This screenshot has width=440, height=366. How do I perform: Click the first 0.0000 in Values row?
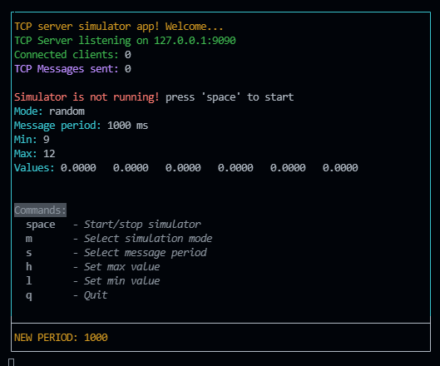[78, 168]
